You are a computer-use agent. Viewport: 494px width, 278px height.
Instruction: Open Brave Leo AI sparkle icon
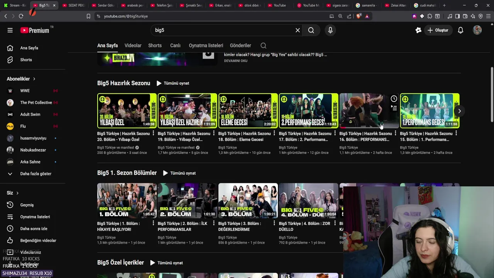point(473,16)
